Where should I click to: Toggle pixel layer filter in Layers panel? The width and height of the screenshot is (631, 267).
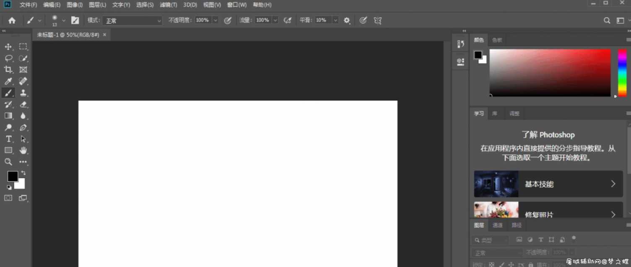[x=519, y=240]
